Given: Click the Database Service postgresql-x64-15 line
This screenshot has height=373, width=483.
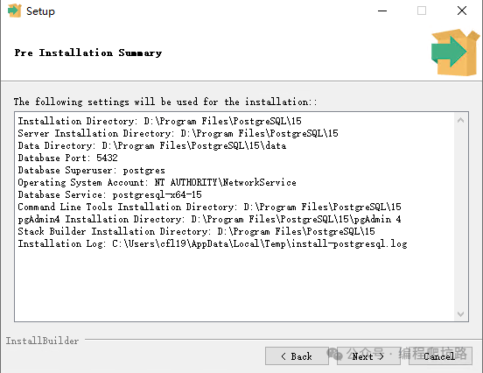Looking at the screenshot, I should 109,194.
